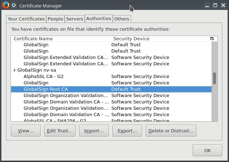
Task: Expand the GlobalSign nv-sa tree group
Action: [14, 70]
